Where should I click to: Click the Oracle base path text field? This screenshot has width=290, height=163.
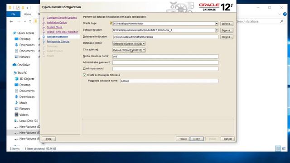tap(164, 24)
